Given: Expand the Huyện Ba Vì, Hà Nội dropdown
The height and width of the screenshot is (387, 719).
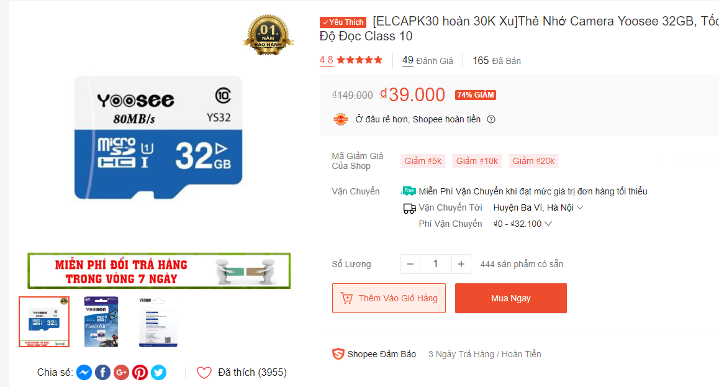Looking at the screenshot, I should (x=538, y=207).
